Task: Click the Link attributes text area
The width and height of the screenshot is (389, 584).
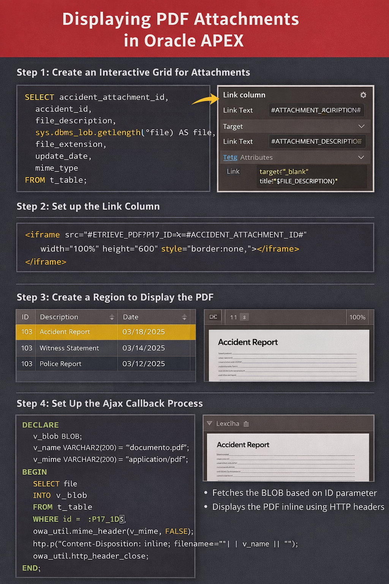Action: coord(312,176)
